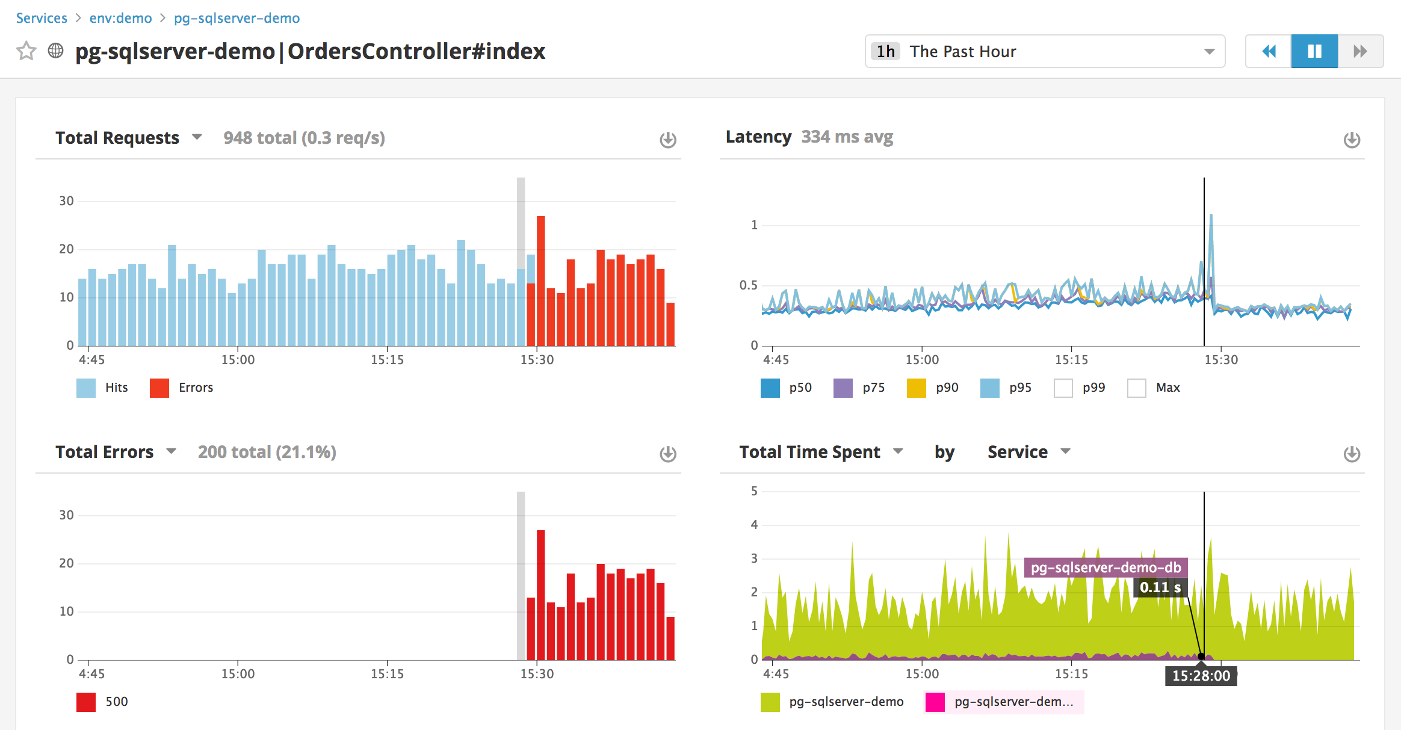Open the Total Requests metric dropdown
This screenshot has width=1401, height=730.
coord(196,137)
